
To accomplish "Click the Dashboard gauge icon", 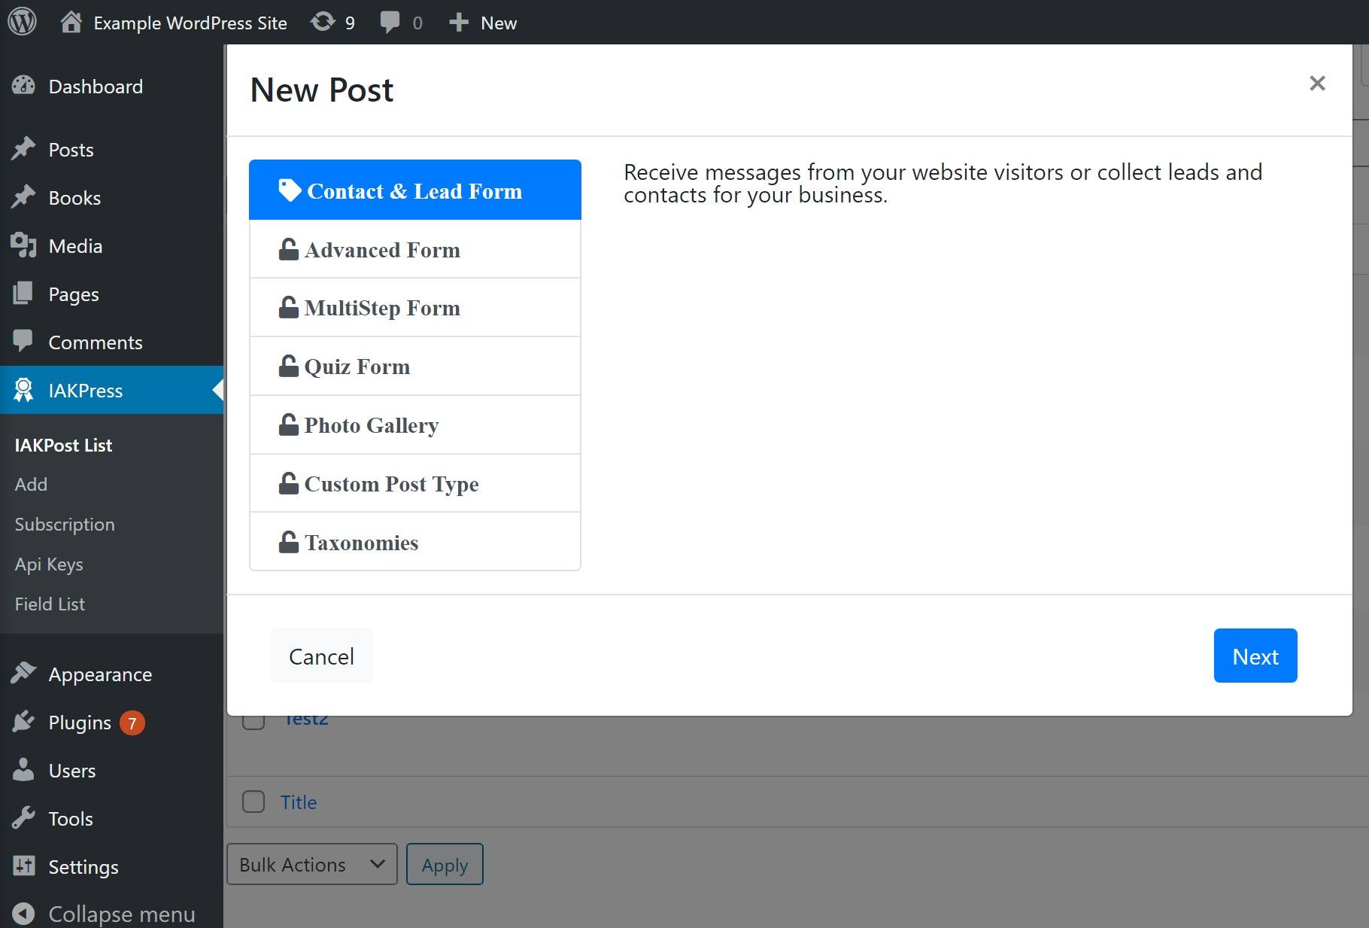I will (x=23, y=86).
